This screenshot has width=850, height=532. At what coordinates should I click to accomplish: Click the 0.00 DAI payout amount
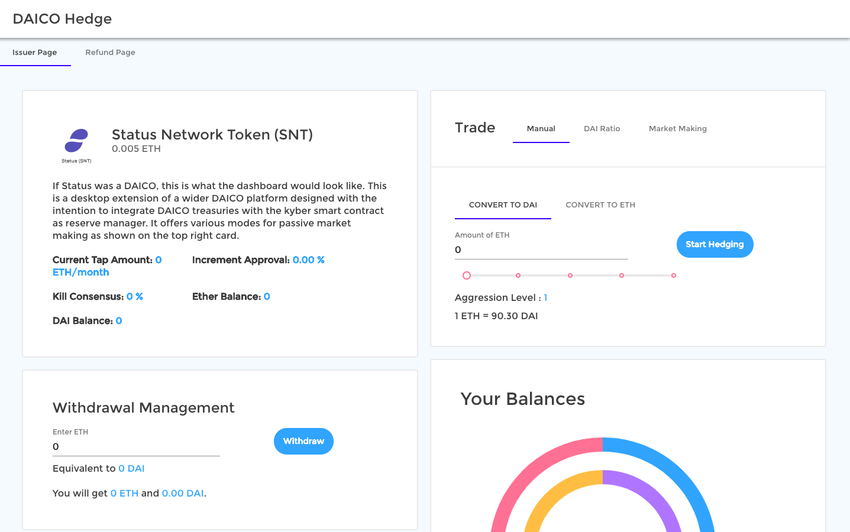(x=183, y=494)
